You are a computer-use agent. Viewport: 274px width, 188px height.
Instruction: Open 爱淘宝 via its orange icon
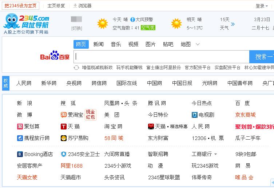(x=63, y=115)
